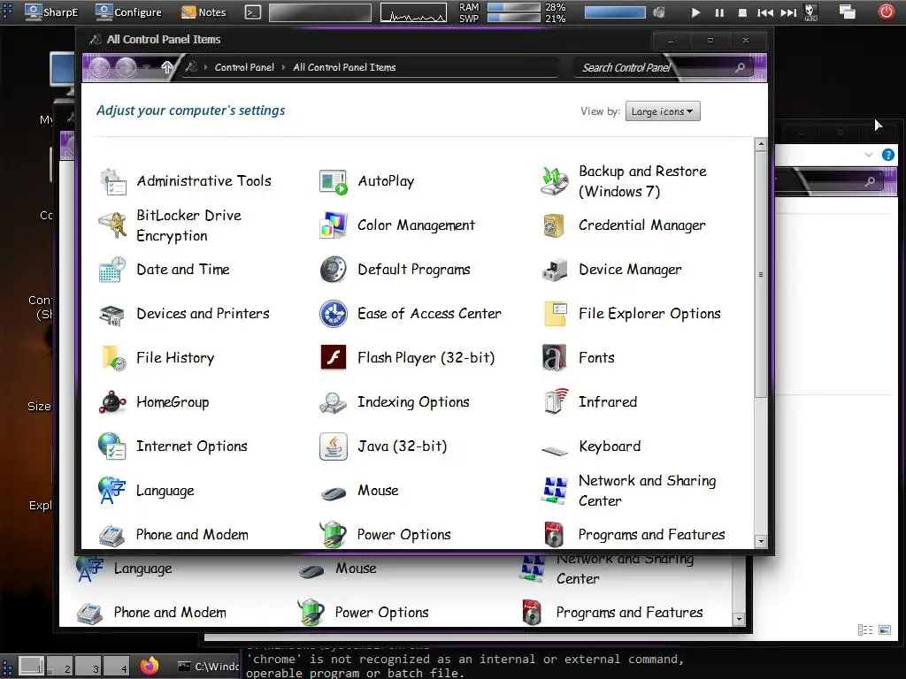Expand the breadcrumb arrow after Control Panel

pos(283,67)
